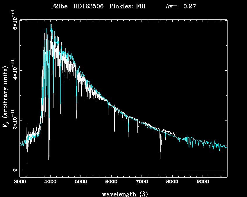Viewport: 247px width, 197px height.
Task: Click the 0 tick label on y-axis
Action: coord(13,170)
